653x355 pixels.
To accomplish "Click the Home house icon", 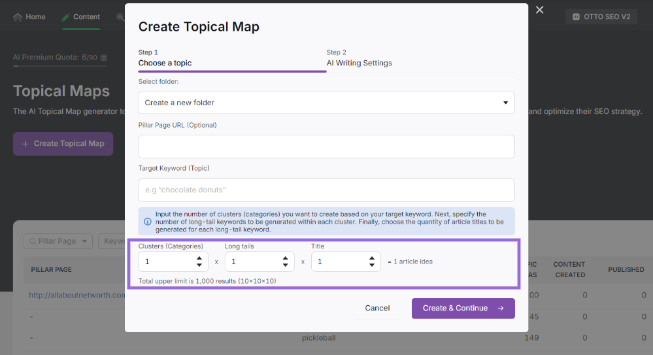I will click(18, 17).
